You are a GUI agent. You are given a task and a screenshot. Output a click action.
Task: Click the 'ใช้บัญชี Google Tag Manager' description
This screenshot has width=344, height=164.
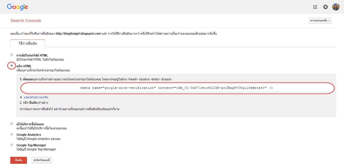pyautogui.click(x=36, y=149)
